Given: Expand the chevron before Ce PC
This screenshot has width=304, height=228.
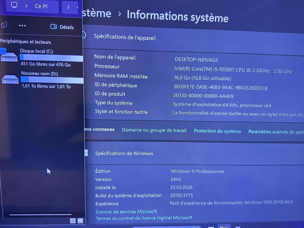Looking at the screenshot, I should tap(26, 5).
